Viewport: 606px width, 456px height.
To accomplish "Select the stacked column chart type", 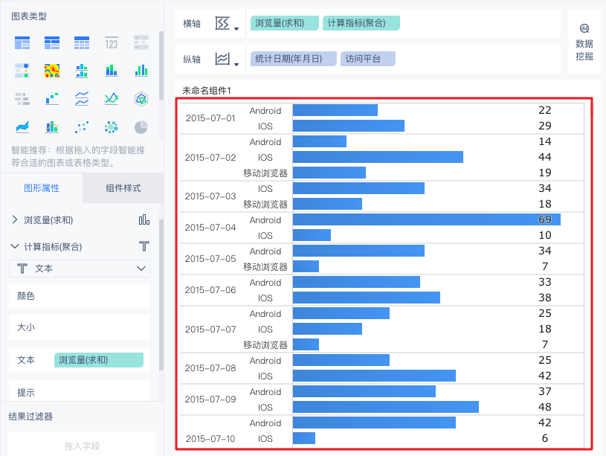I will tap(112, 71).
